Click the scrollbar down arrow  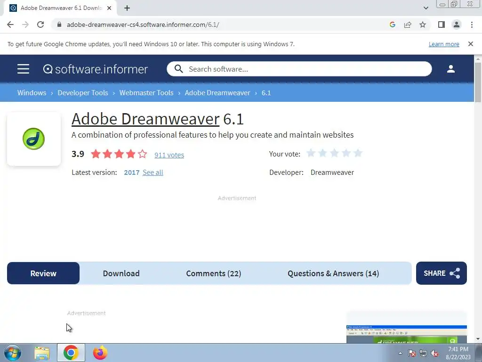[478, 339]
